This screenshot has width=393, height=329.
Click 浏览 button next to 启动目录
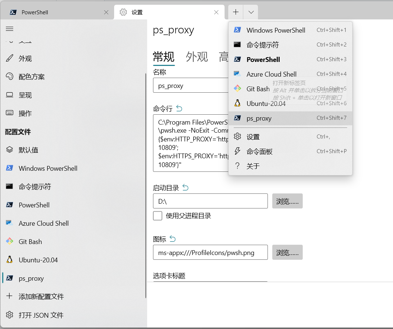pos(287,201)
